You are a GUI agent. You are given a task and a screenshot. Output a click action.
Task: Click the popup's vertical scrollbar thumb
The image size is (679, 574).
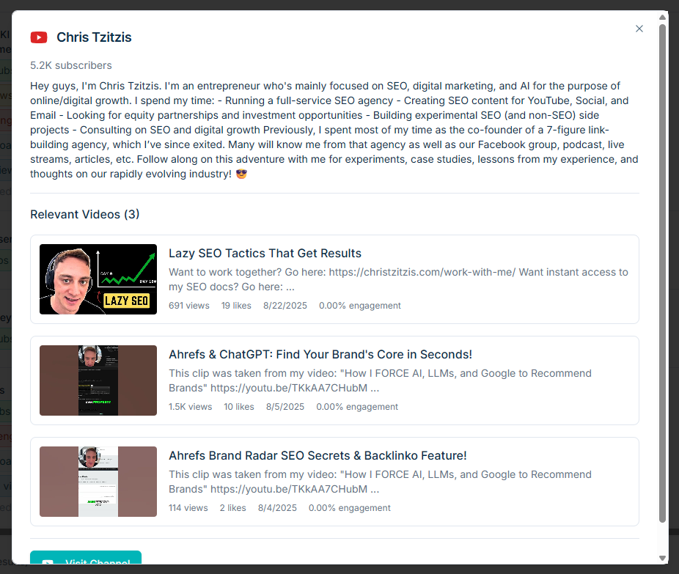(662, 271)
